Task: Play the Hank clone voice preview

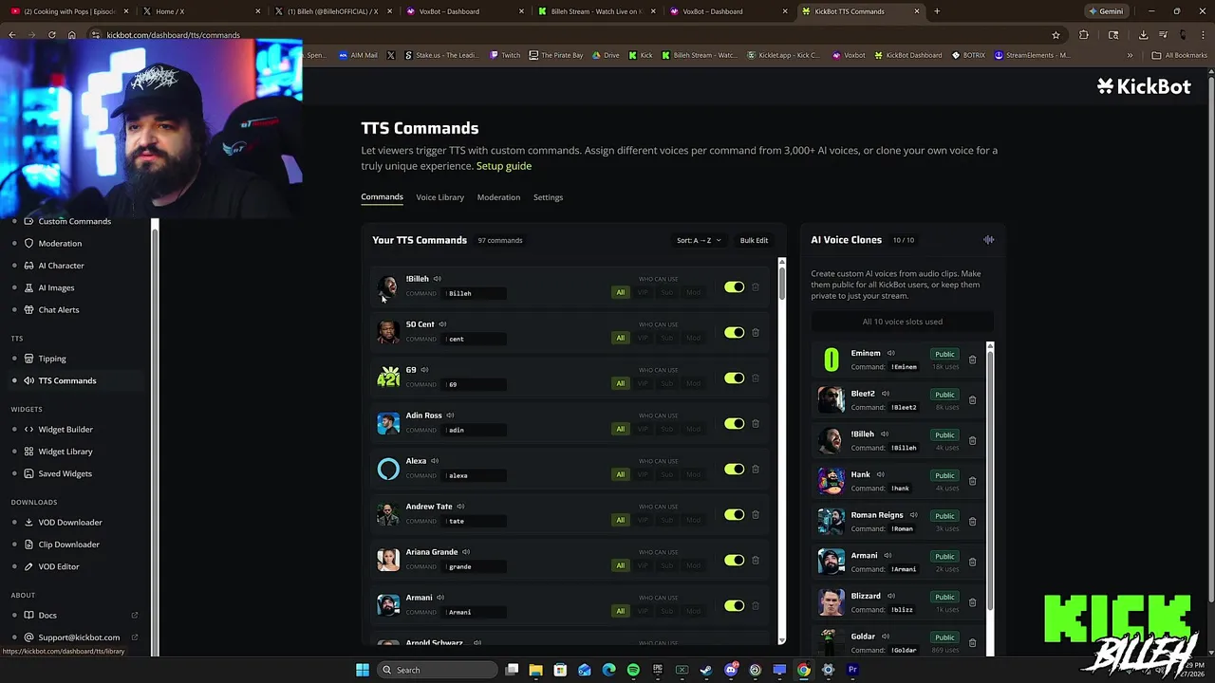Action: pyautogui.click(x=880, y=474)
